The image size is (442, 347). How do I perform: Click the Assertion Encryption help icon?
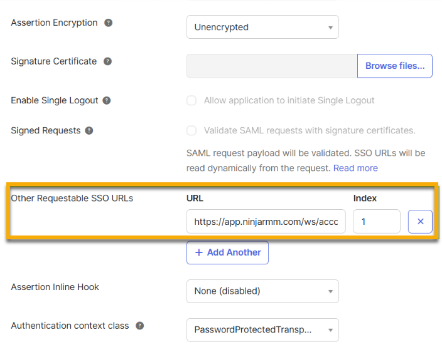(109, 23)
